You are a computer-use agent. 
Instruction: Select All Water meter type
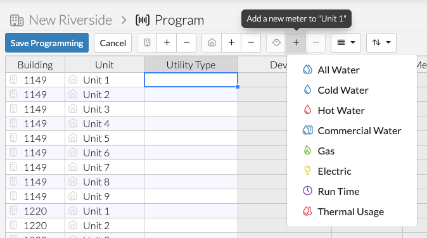[x=352, y=70]
